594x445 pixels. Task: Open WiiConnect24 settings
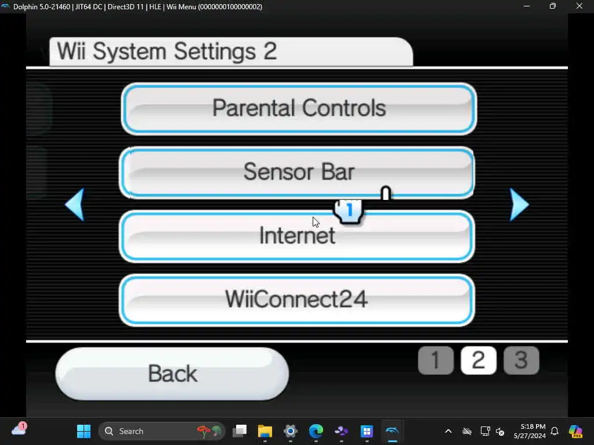[297, 300]
